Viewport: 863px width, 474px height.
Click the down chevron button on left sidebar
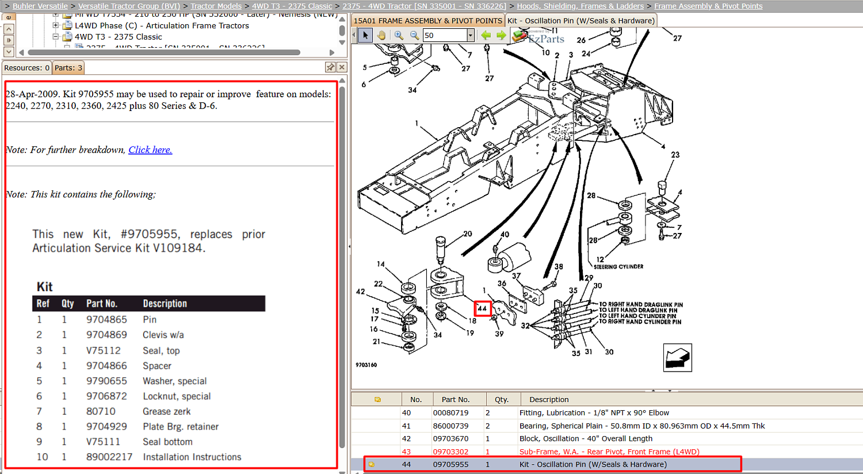(x=9, y=52)
